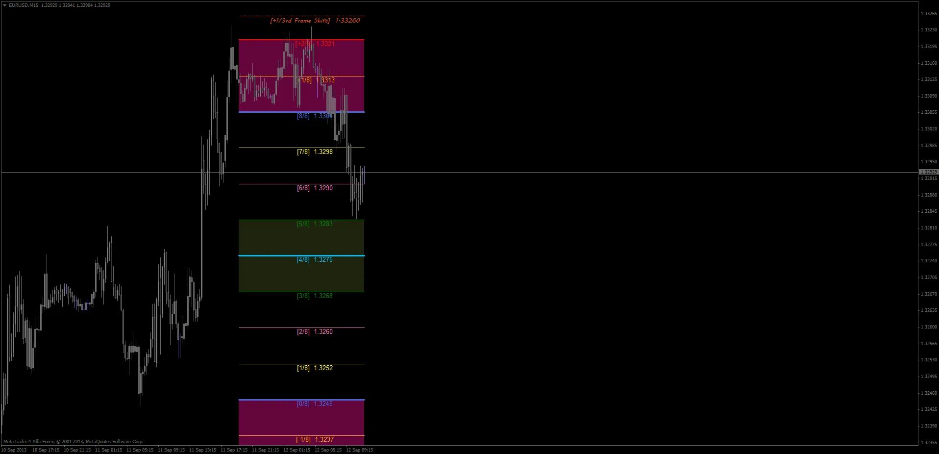This screenshot has height=454, width=939.
Task: Click the 1.32460 price scale value
Action: tap(929, 393)
